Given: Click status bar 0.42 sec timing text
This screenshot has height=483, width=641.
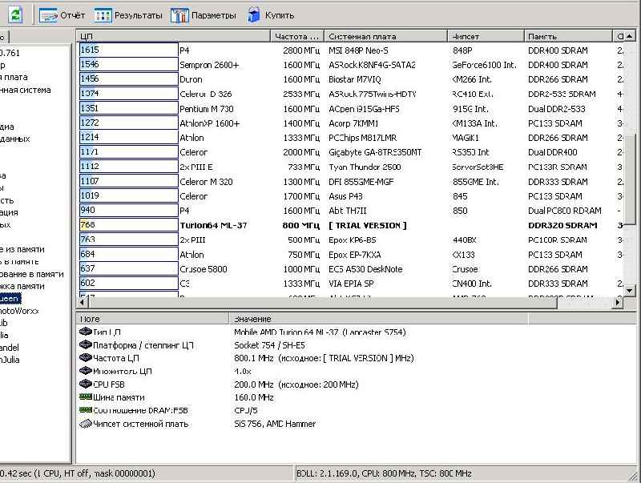Looking at the screenshot, I should click(77, 473).
